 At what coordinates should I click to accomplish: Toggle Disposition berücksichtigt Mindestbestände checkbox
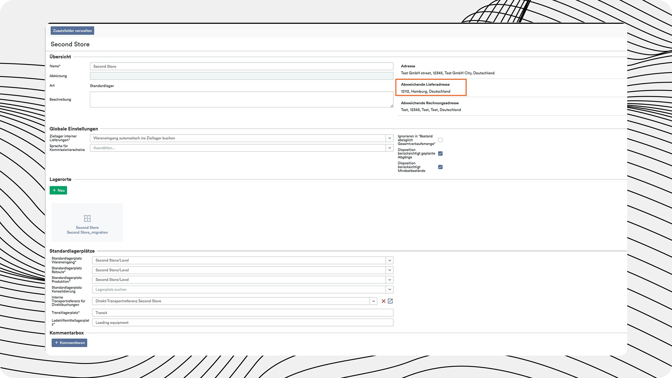440,167
